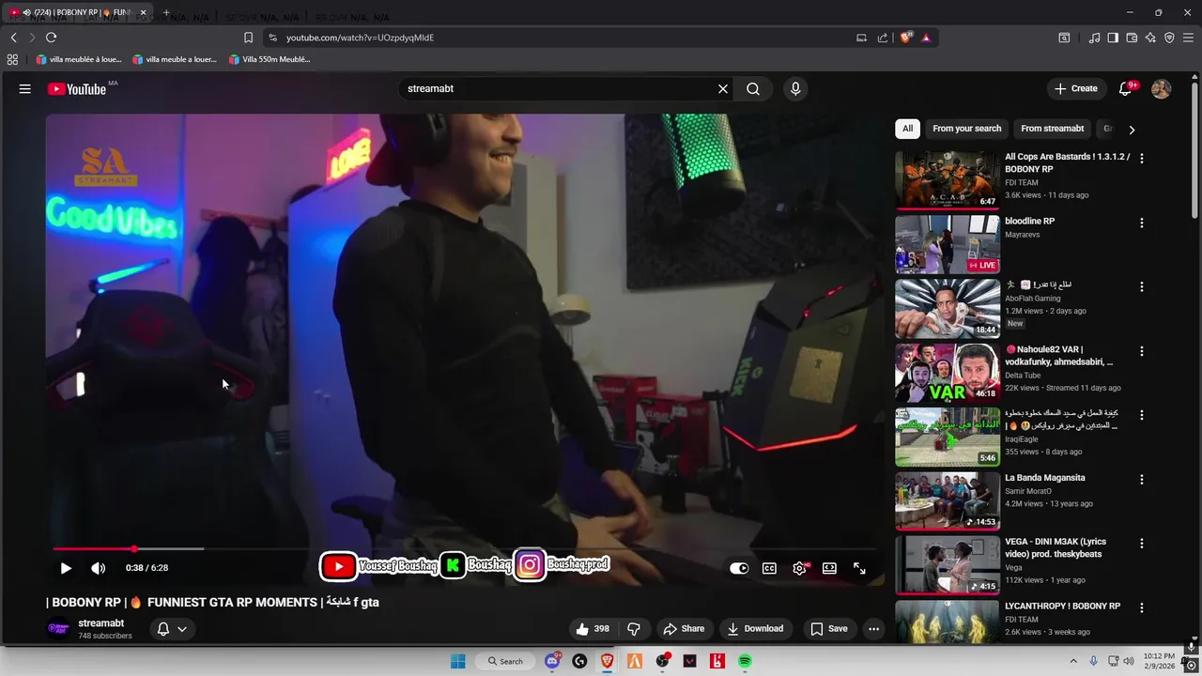The width and height of the screenshot is (1202, 676).
Task: Play the paused video
Action: click(x=66, y=568)
